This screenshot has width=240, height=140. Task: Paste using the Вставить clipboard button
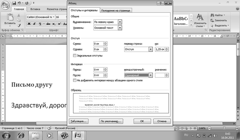pos(10,20)
